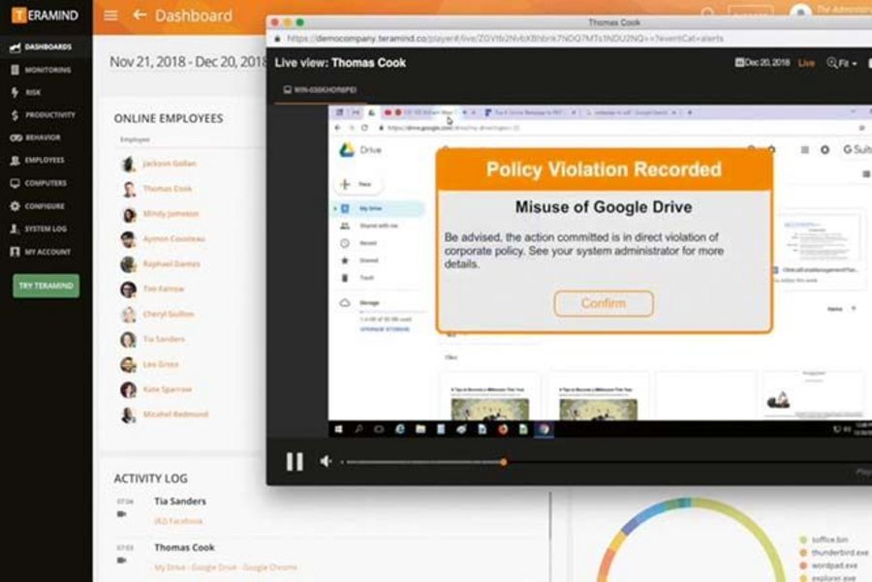Select the WIN computer tab in live view

click(x=321, y=89)
